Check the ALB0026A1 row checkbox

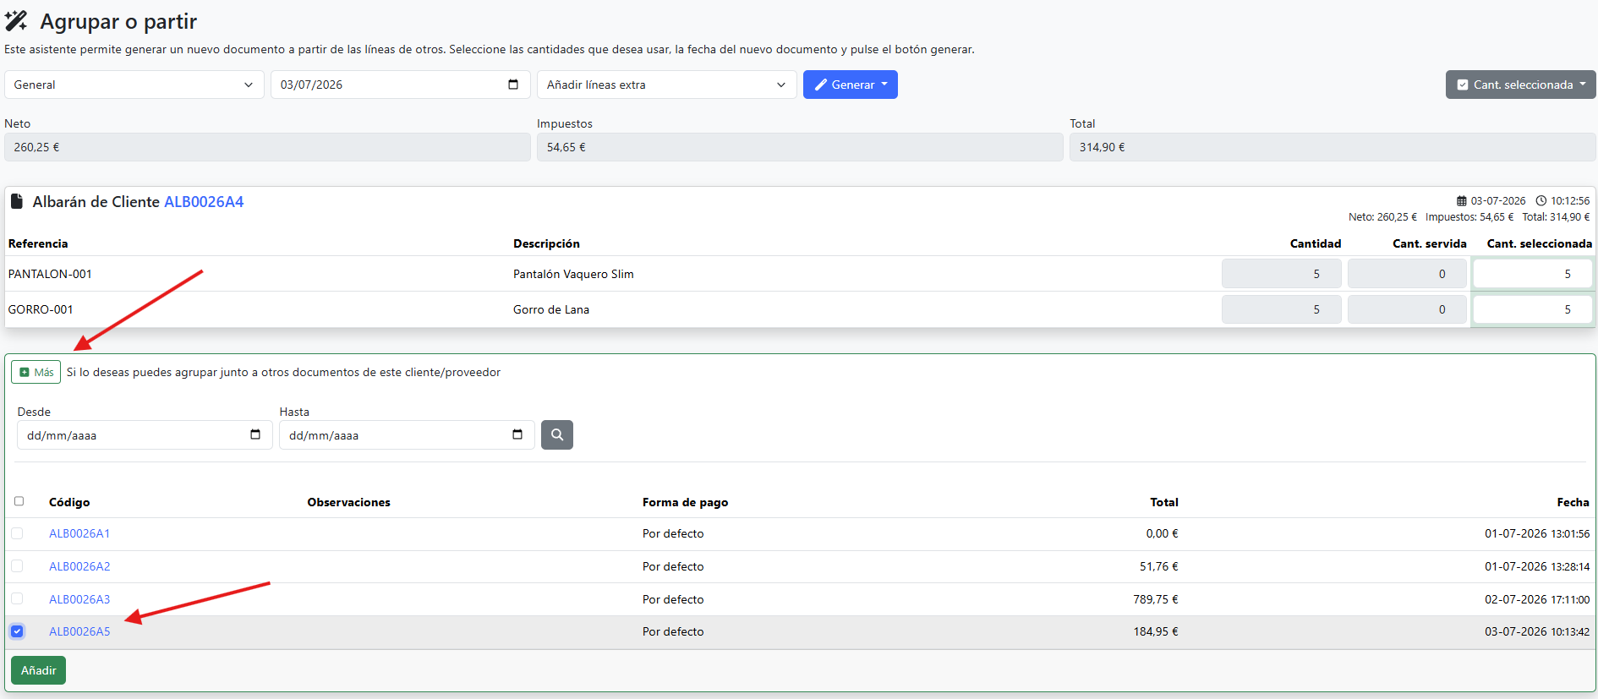coord(17,533)
